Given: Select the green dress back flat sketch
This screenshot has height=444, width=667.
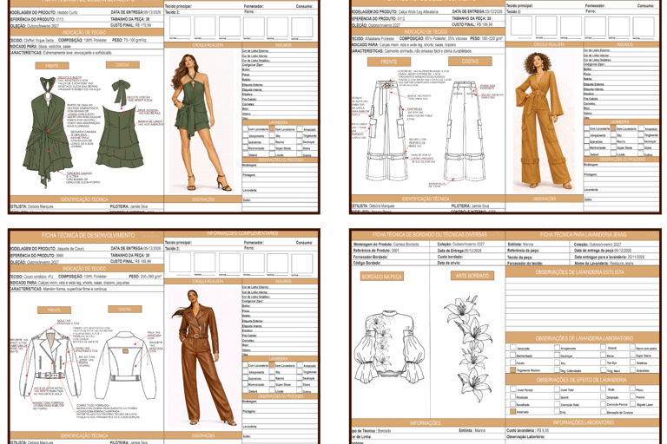Looking at the screenshot, I should click(120, 126).
